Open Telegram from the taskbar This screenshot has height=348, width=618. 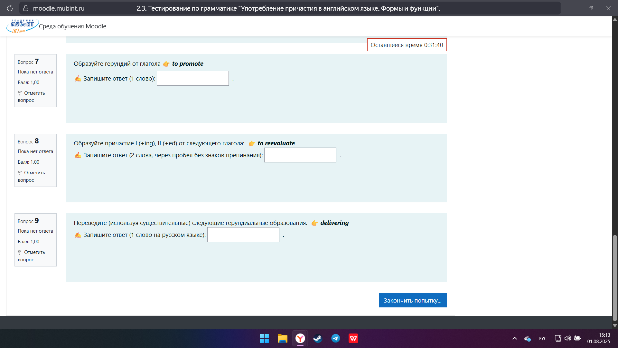coord(335,338)
